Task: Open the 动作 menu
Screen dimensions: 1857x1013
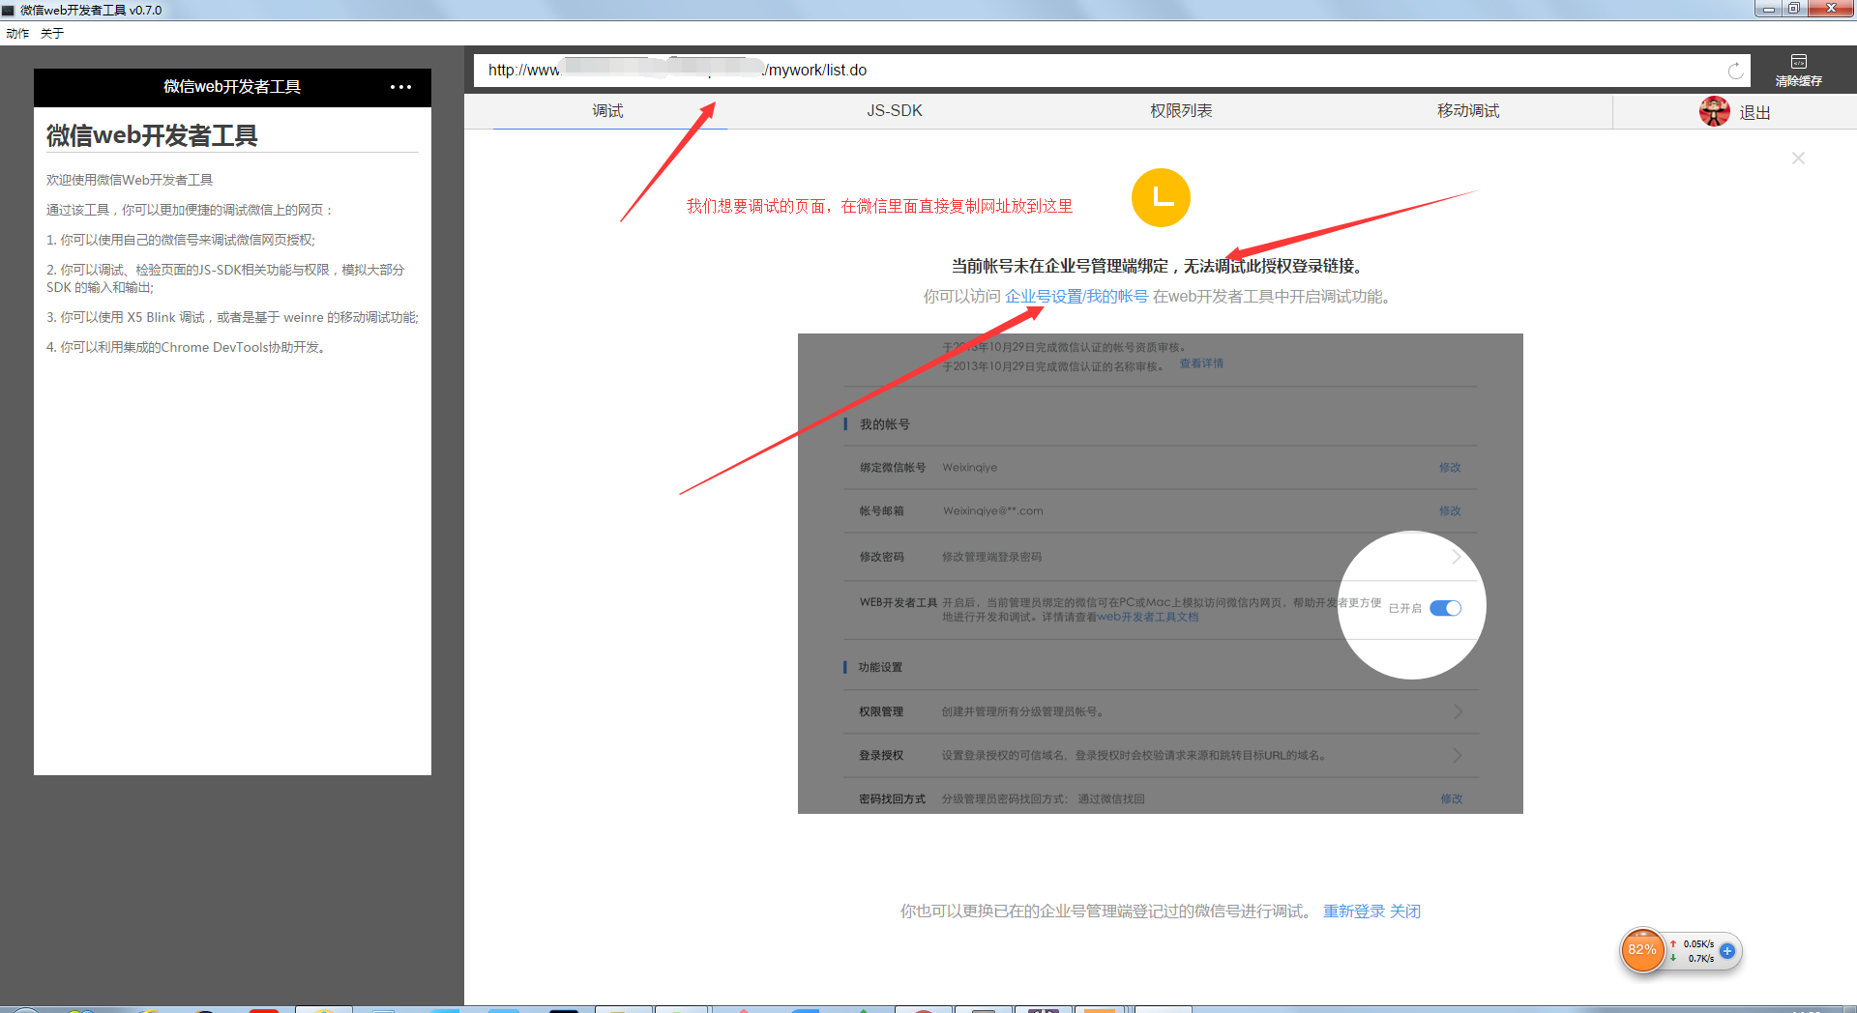Action: tap(17, 33)
